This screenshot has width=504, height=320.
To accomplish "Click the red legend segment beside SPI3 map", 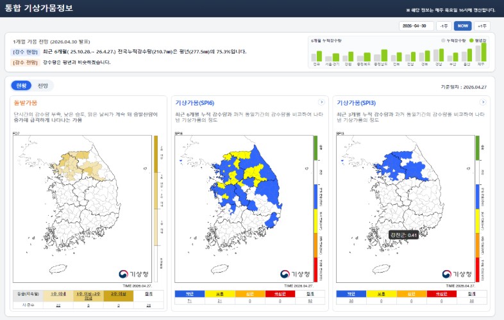I will click(x=477, y=269).
